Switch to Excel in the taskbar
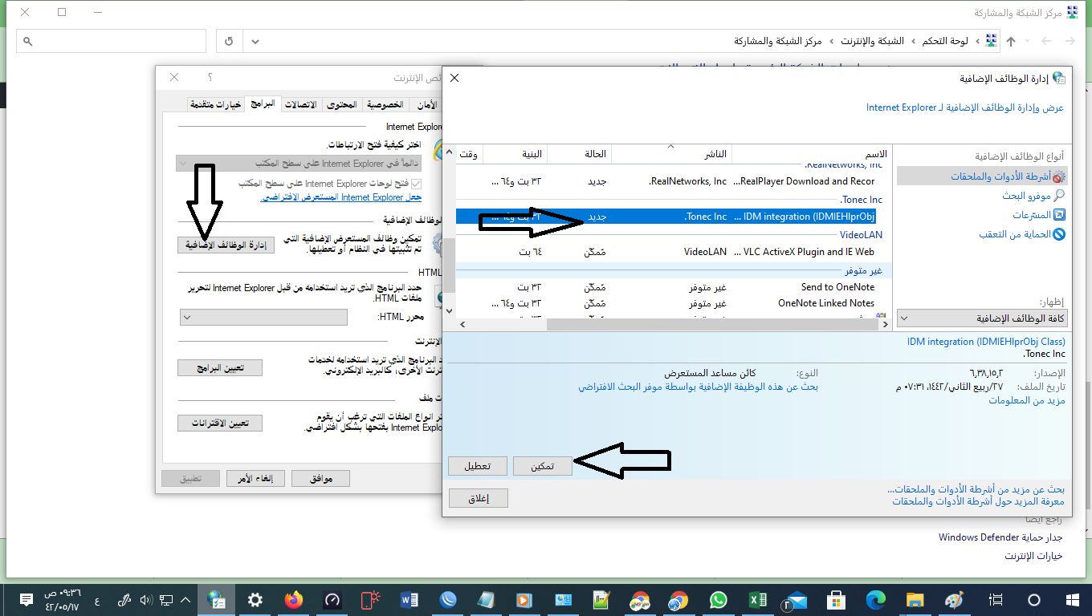 (x=757, y=599)
